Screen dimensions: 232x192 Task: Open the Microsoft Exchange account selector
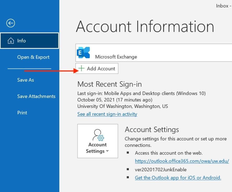(154, 53)
